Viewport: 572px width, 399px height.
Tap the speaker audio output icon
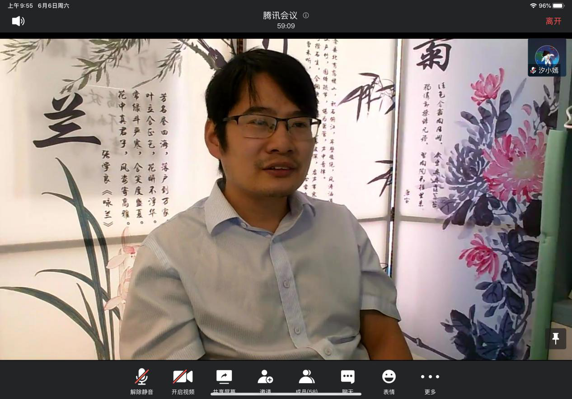tap(18, 21)
